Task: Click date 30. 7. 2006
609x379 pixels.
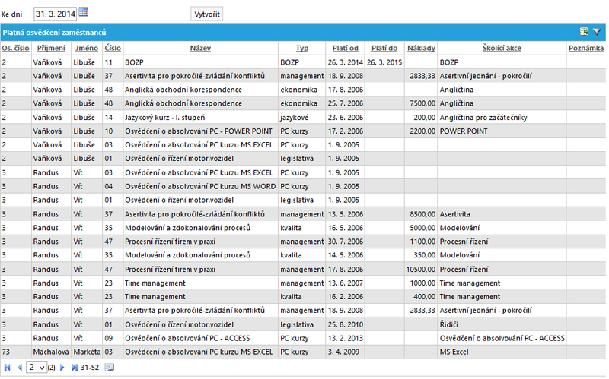Action: [346, 242]
